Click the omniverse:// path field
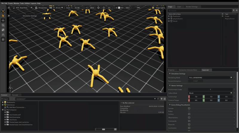The image size is (239, 133). [x=85, y=99]
